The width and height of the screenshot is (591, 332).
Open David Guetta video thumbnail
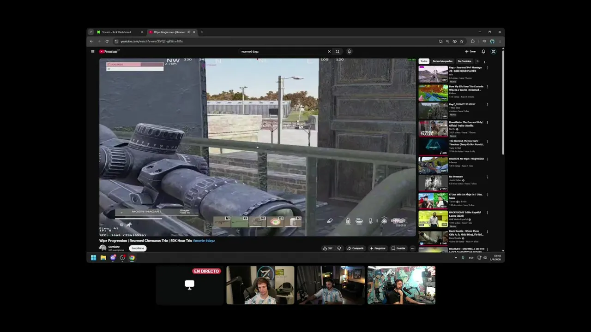click(433, 237)
